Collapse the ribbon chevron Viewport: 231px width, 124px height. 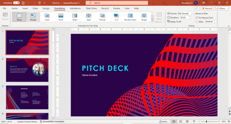[x=229, y=26]
